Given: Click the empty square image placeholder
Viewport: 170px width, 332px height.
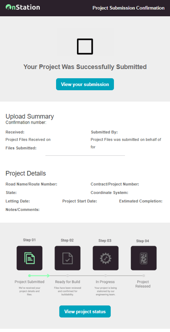Looking at the screenshot, I should [x=85, y=46].
